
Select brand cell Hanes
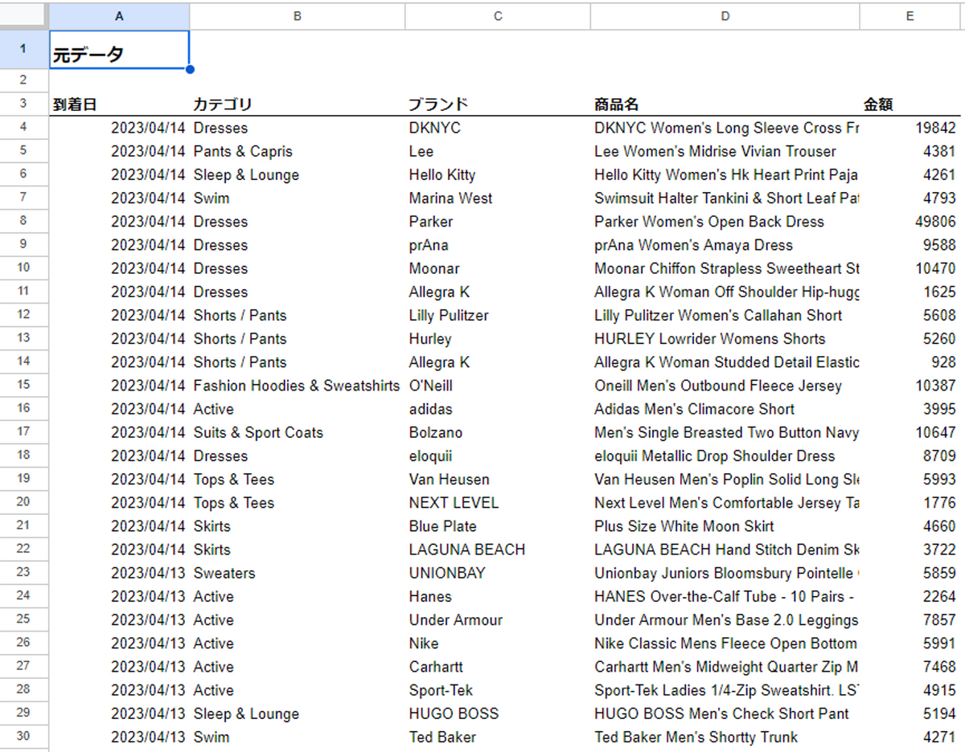point(498,596)
